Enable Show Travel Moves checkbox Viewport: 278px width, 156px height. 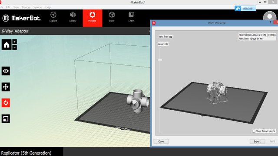click(x=254, y=131)
